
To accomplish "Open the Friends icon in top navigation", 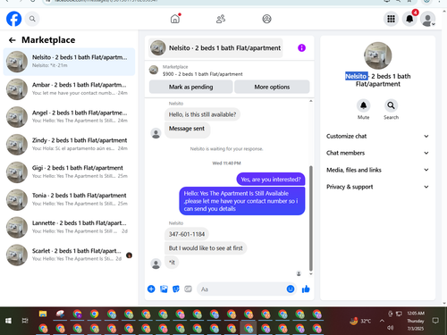I will point(221,19).
